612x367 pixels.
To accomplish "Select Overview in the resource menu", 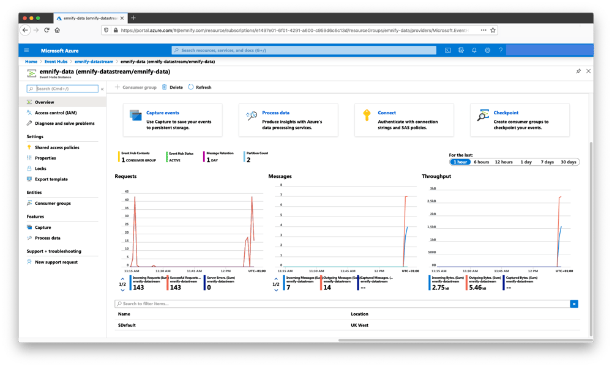I will [x=62, y=102].
